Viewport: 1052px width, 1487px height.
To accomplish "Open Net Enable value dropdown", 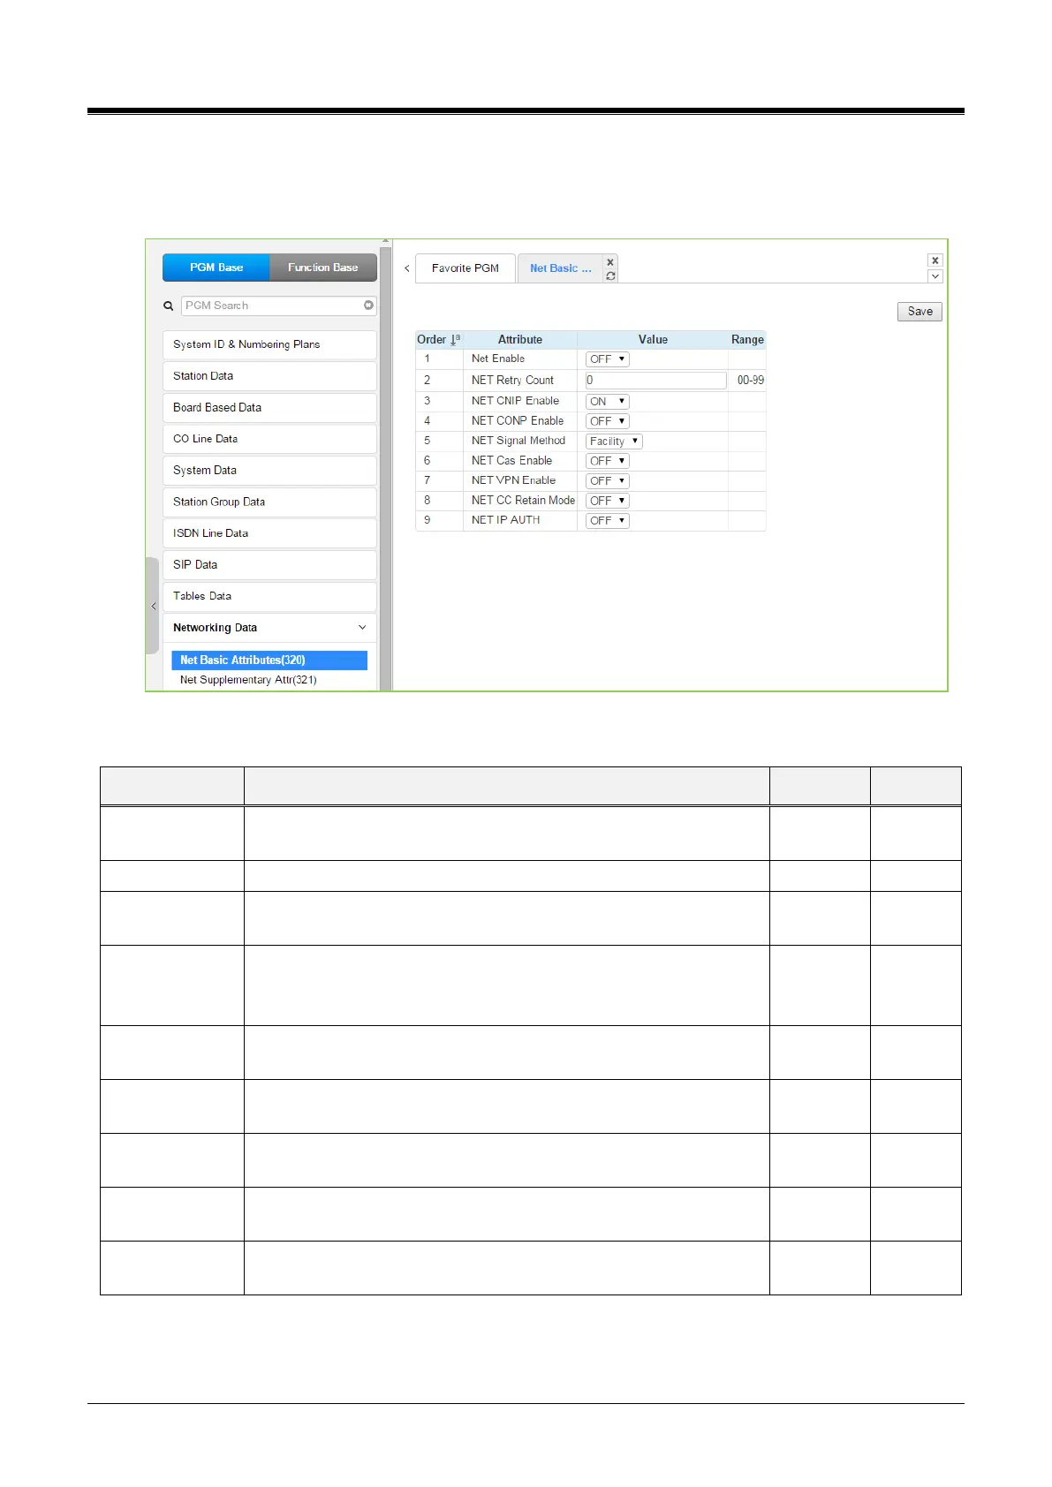I will coord(608,359).
